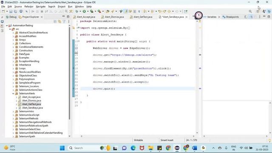The width and height of the screenshot is (272, 153).
Task: Open the Refactor menu
Action: pos(29,7)
